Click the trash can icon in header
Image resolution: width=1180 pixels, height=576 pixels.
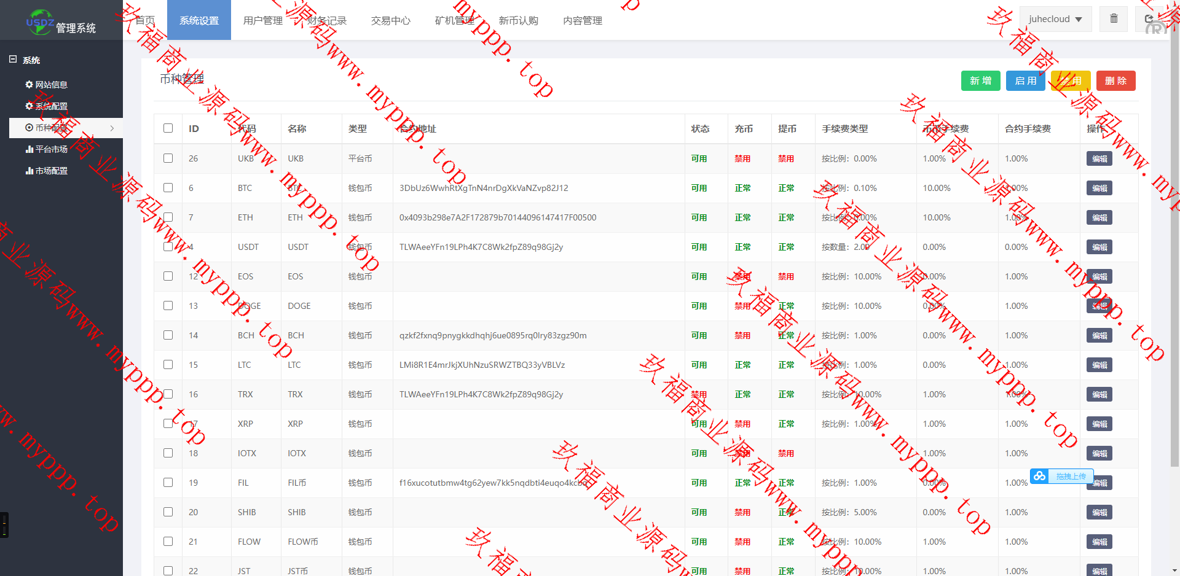(x=1114, y=19)
